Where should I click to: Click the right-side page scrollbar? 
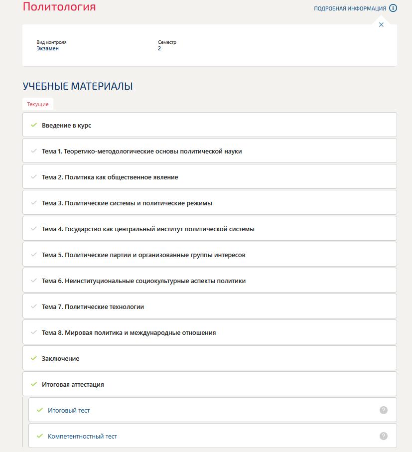pos(410,224)
